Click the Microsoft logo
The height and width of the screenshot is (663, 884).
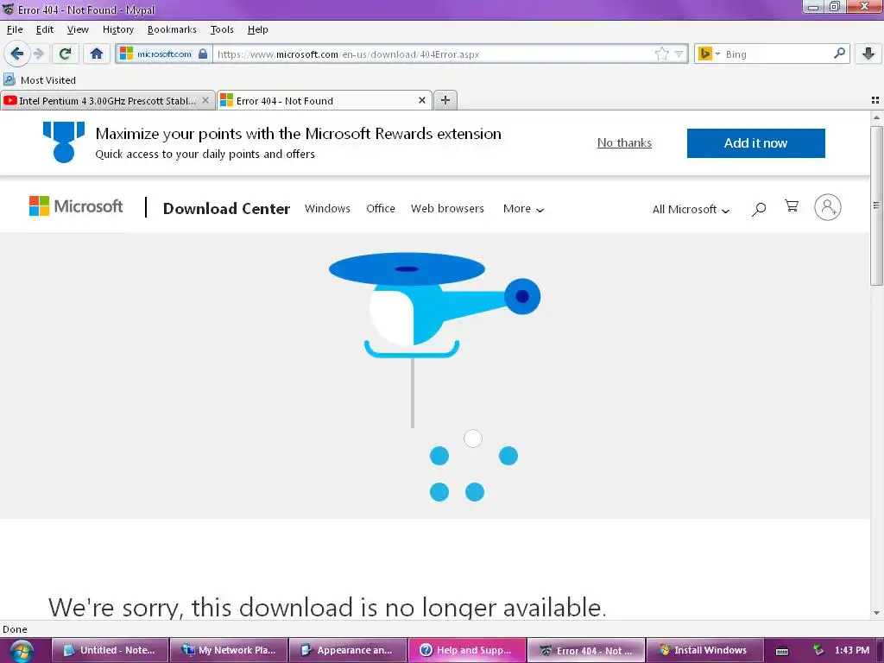pyautogui.click(x=76, y=206)
